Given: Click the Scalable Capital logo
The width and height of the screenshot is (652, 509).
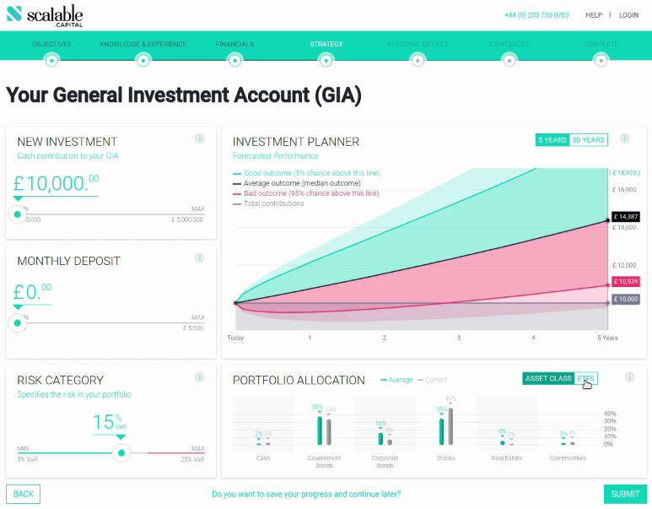Looking at the screenshot, I should [x=45, y=14].
